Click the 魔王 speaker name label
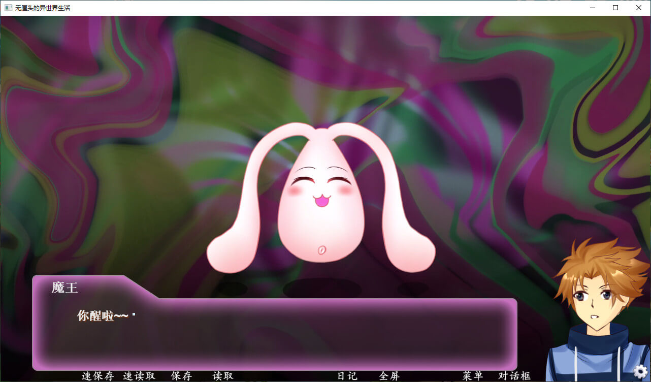Image resolution: width=651 pixels, height=382 pixels. pyautogui.click(x=64, y=288)
